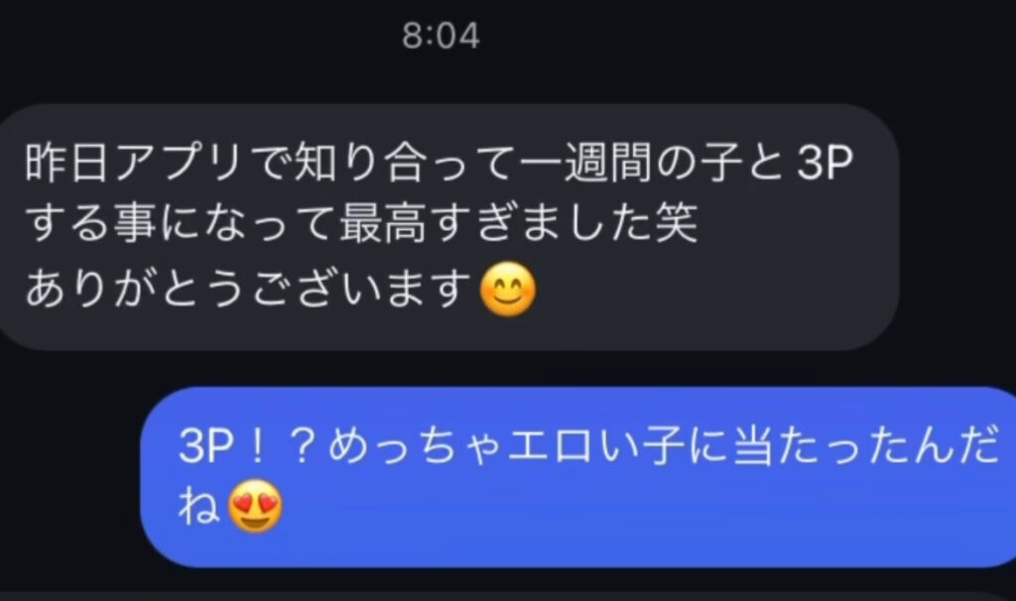
Task: Select the blue sent message bubble
Action: click(x=578, y=477)
